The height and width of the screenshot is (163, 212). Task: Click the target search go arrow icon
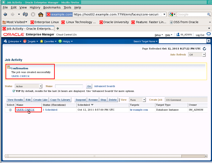click(x=208, y=41)
